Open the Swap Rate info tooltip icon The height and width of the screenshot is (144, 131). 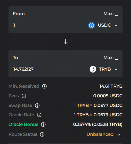(37, 106)
